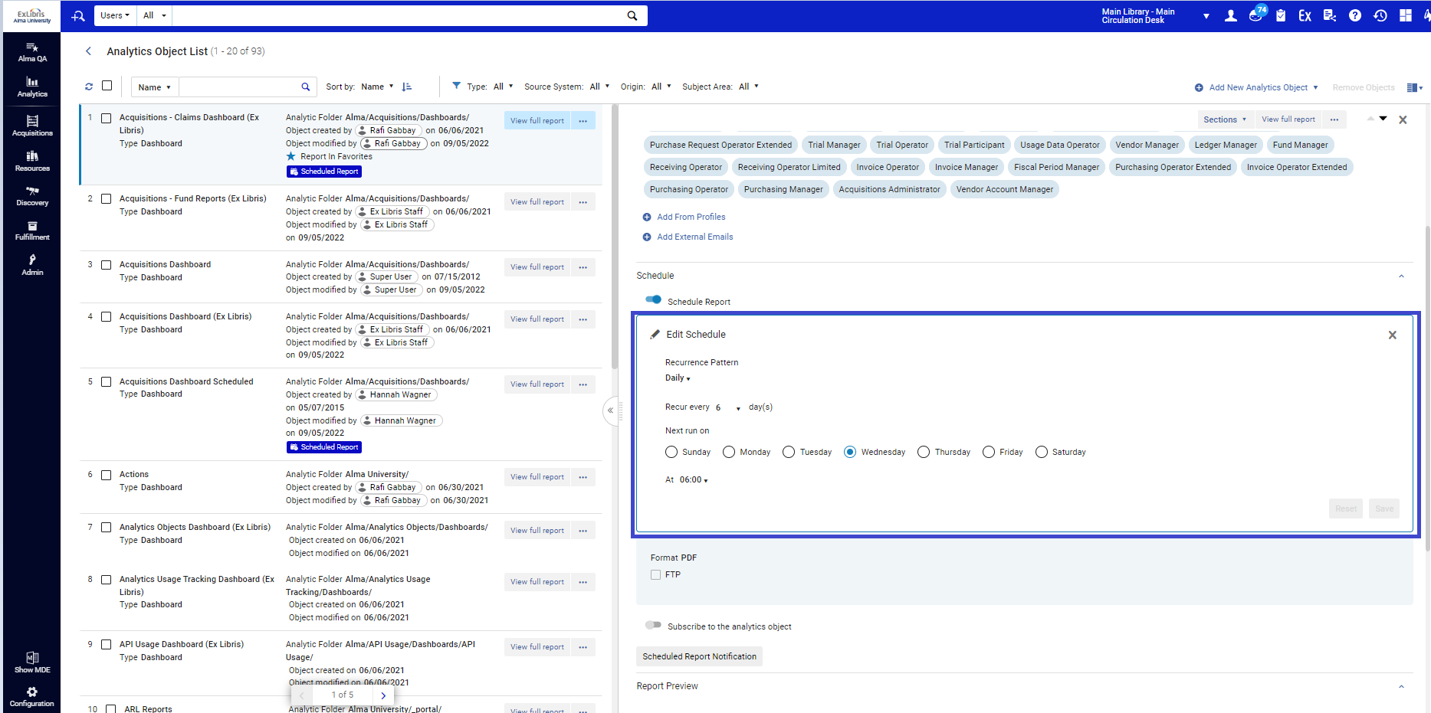Go back from Analytics Object List

(x=89, y=51)
